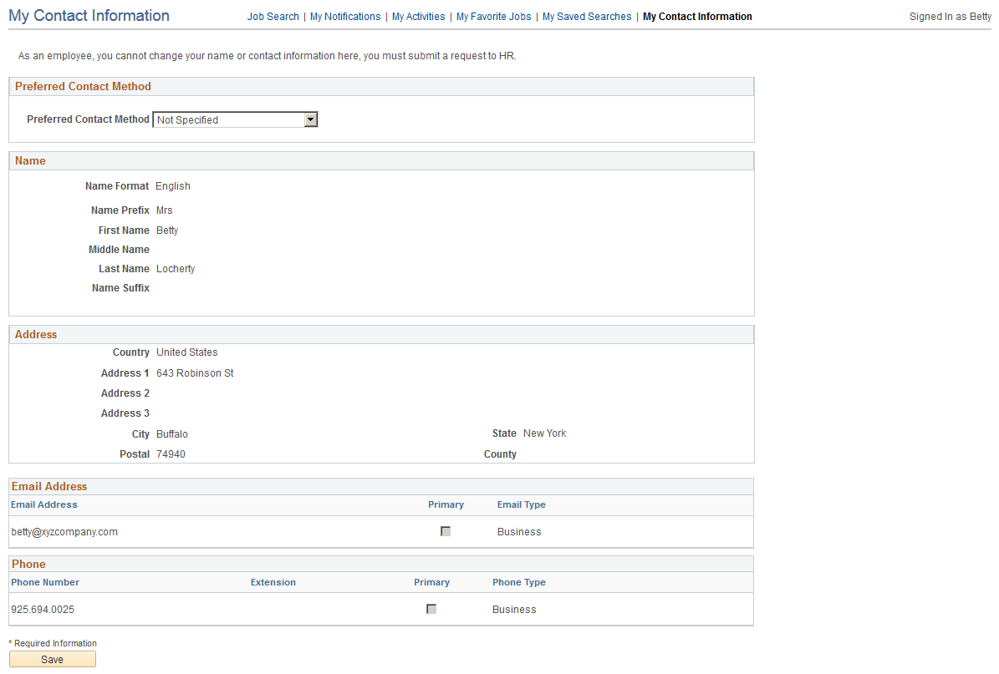999x674 pixels.
Task: Click the Middle Name field label
Action: click(120, 250)
